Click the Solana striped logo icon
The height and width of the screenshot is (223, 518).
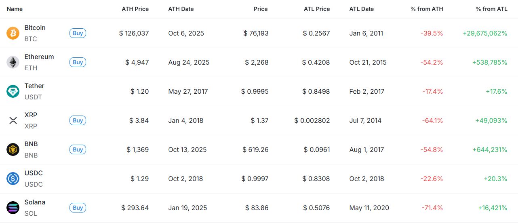click(13, 208)
